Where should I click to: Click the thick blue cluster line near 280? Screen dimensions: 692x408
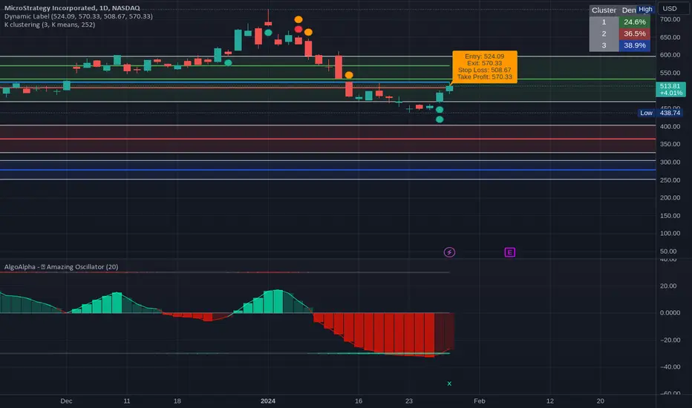coord(328,170)
